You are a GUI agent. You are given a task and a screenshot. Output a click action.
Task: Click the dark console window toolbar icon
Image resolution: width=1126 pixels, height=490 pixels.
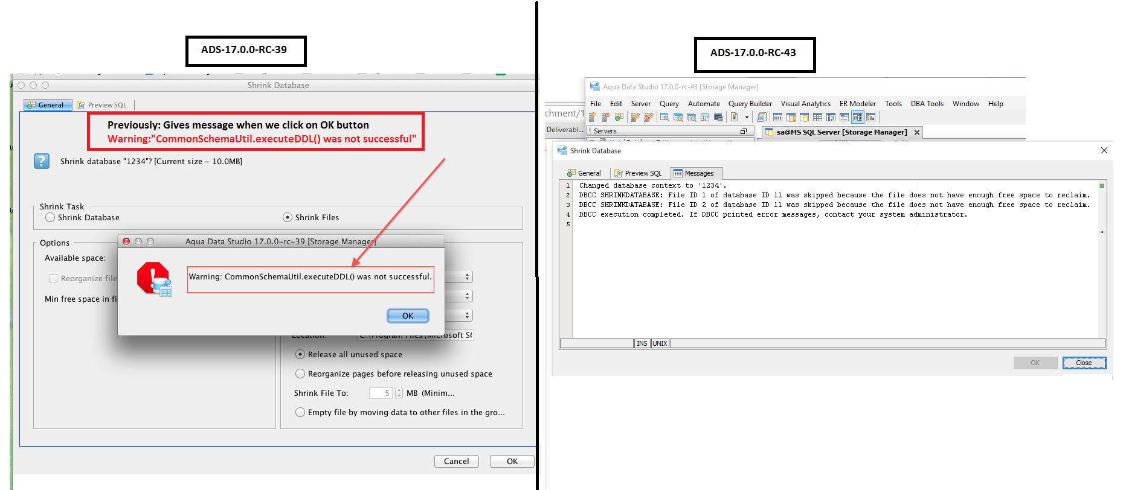point(718,117)
